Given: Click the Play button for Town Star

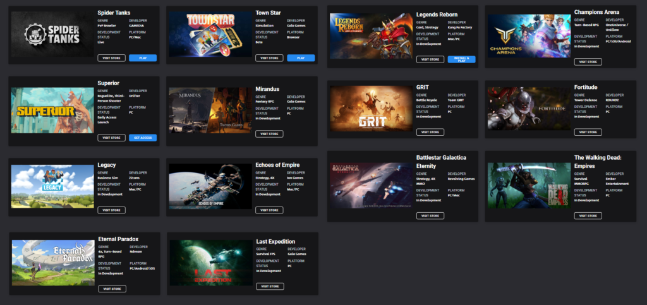Looking at the screenshot, I should (301, 58).
